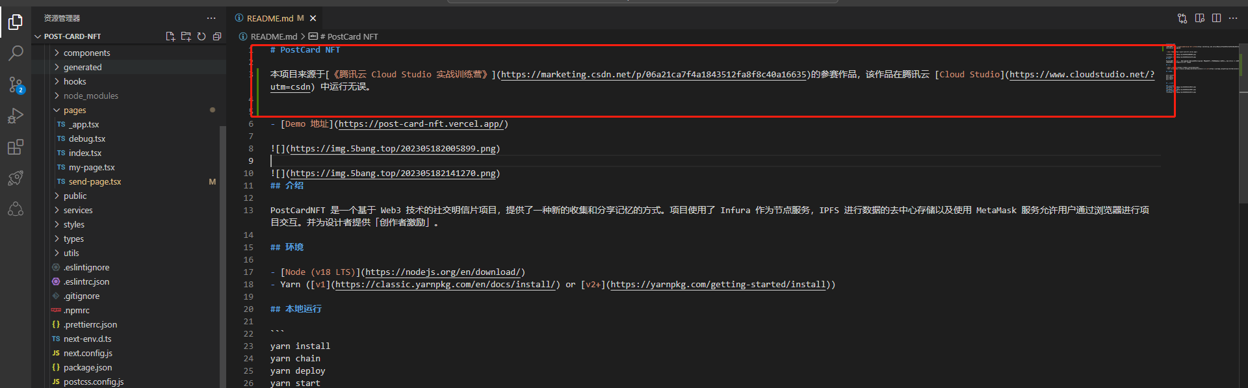Open editor more actions ellipsis menu

click(x=1233, y=18)
